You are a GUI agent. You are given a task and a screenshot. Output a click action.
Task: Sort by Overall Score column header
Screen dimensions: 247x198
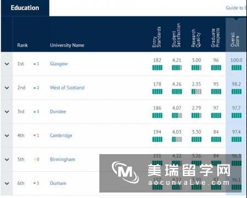click(x=235, y=39)
